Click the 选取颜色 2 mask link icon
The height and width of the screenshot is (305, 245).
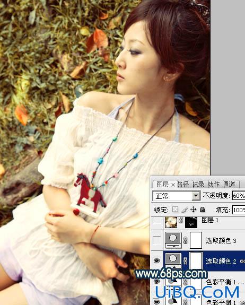coord(186,260)
